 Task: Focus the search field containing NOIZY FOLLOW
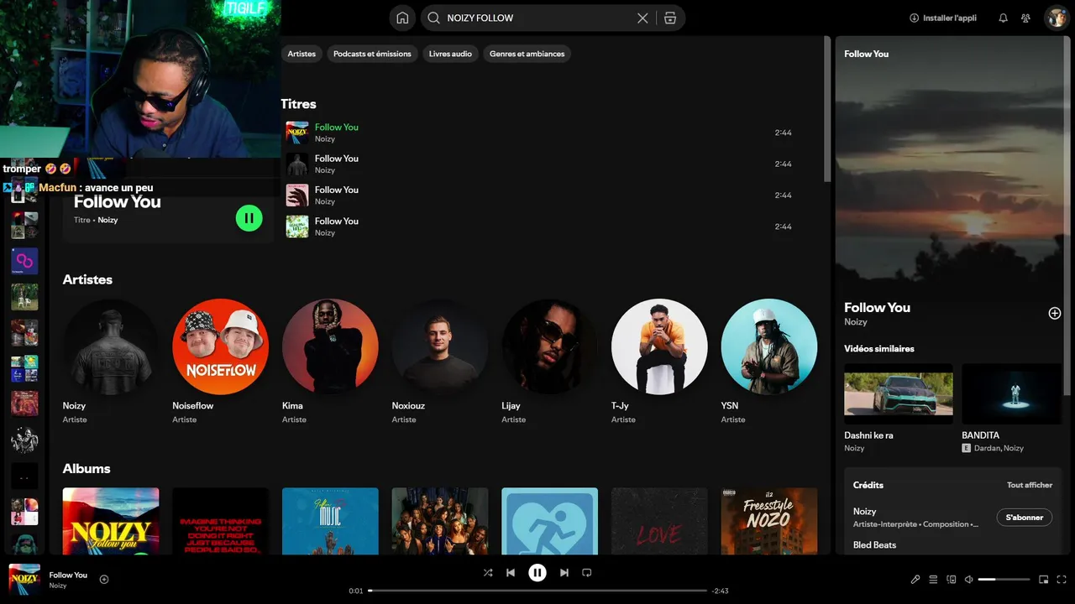coord(537,18)
